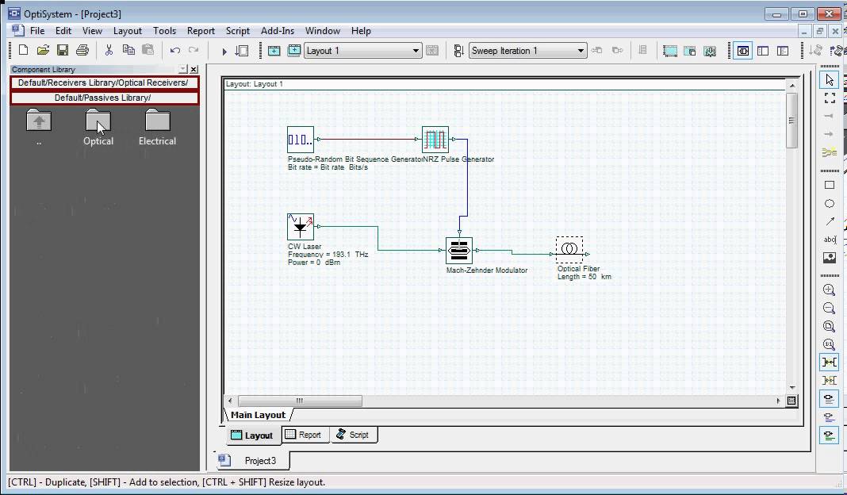Open the Help menu

click(x=361, y=31)
